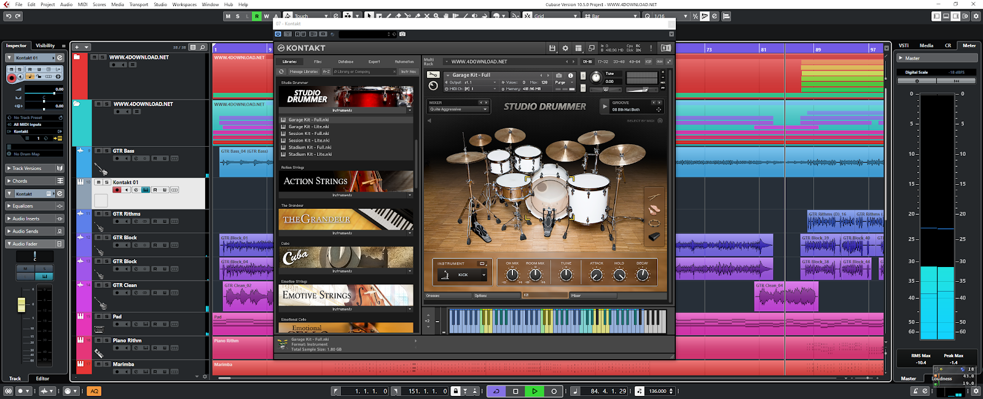Viewport: 983px width, 399px height.
Task: Open the instrument snapshot camera view
Action: point(558,75)
